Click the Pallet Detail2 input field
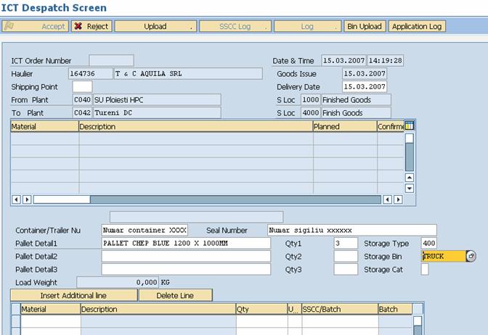Viewport: 488px width, 335px height. tap(186, 257)
